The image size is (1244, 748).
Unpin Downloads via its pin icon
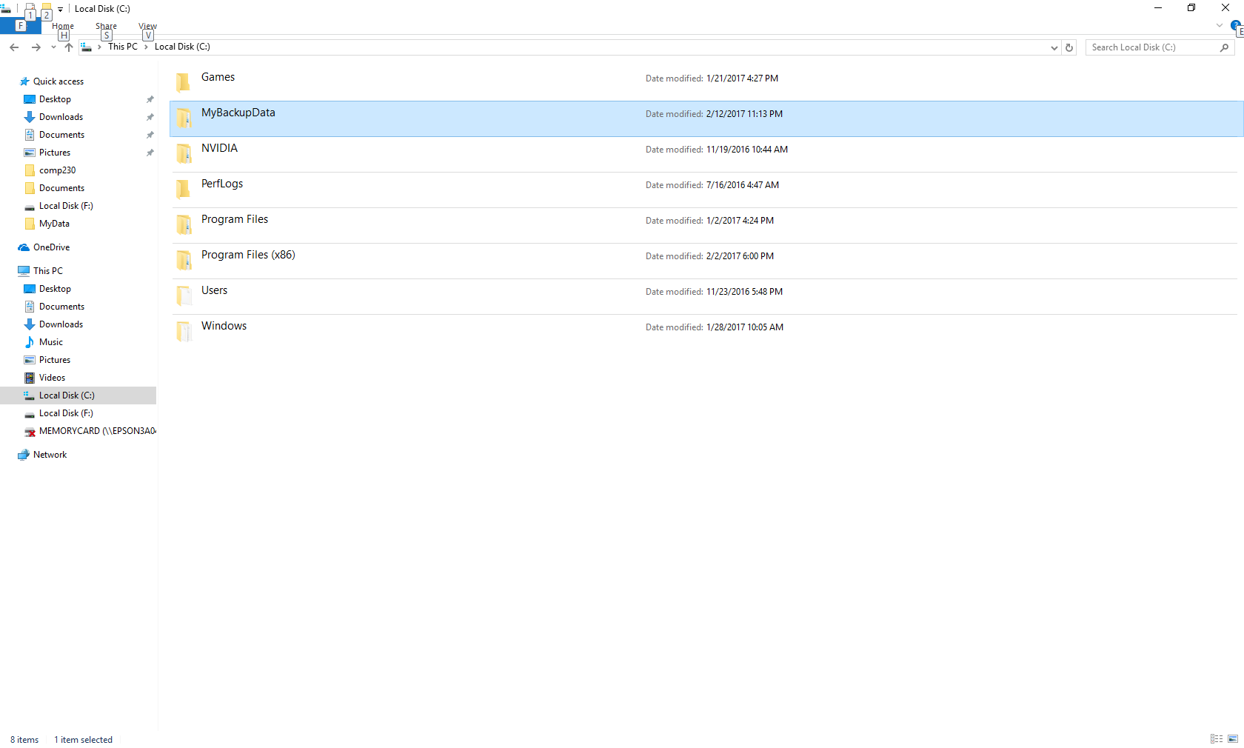coord(150,117)
